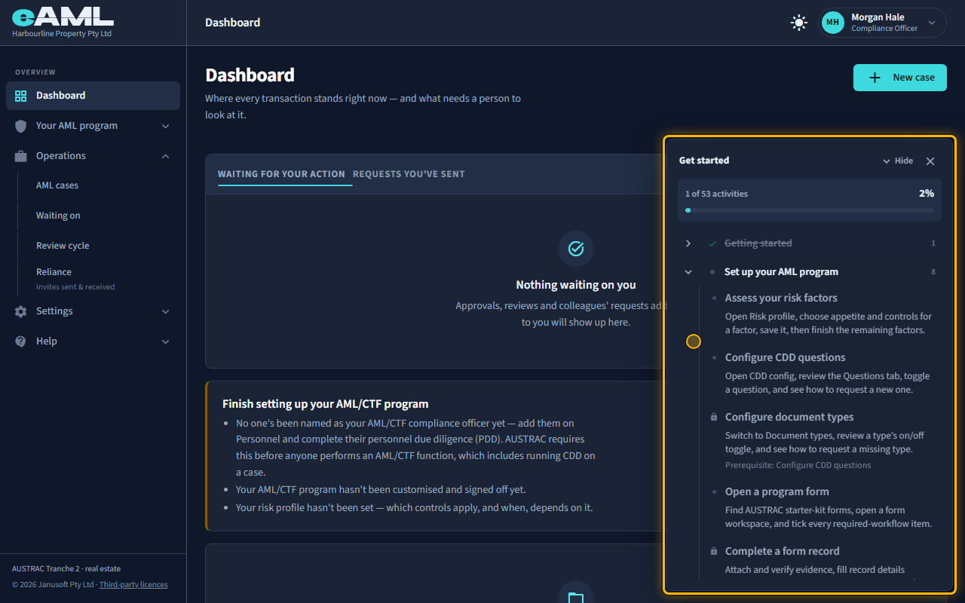Open the Third-party licences link
Image resolution: width=965 pixels, height=603 pixels.
(x=133, y=584)
